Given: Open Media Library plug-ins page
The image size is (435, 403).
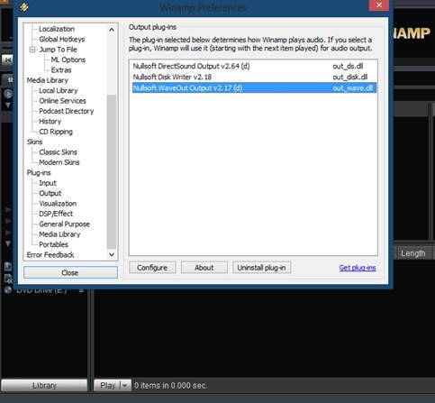Looking at the screenshot, I should click(59, 234).
